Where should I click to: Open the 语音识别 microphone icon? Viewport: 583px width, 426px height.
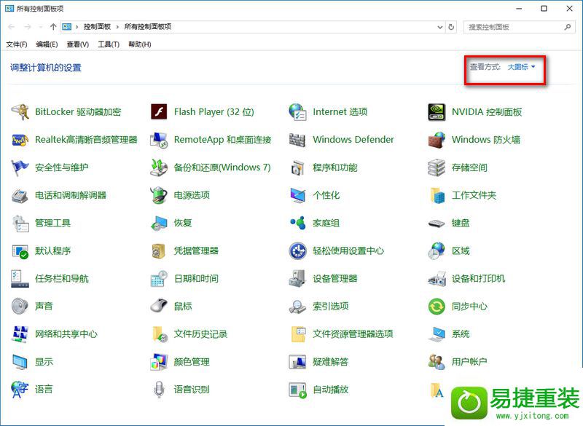click(x=159, y=390)
